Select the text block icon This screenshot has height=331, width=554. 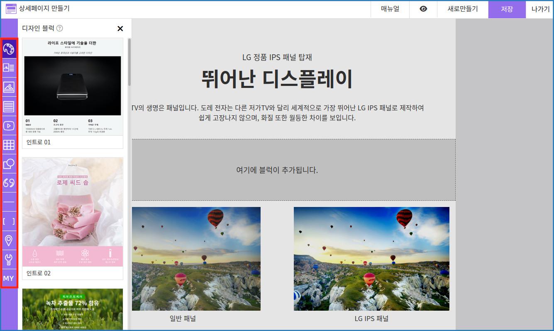pyautogui.click(x=9, y=106)
